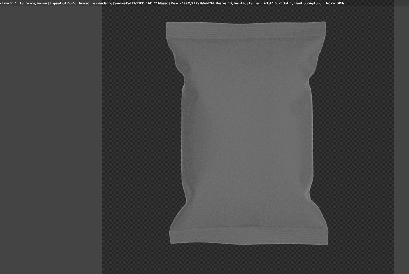
Task: Click the crimped top seal of the rendered bag
Action: (x=246, y=29)
